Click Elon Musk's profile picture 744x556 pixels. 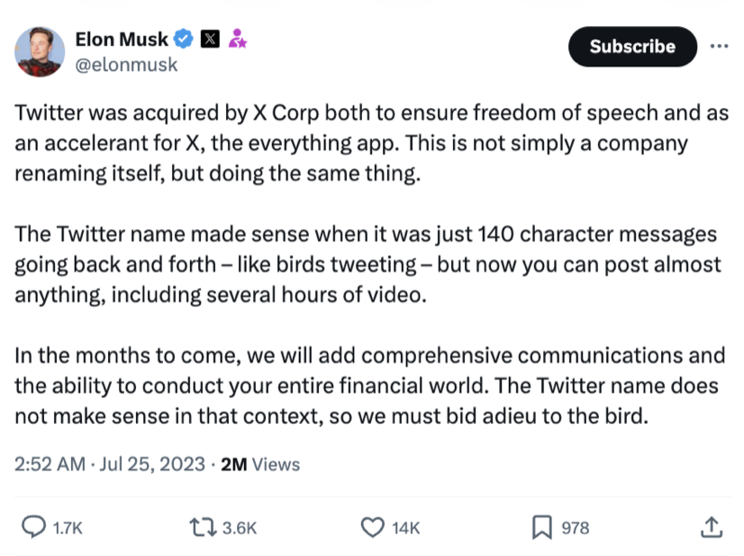40,51
